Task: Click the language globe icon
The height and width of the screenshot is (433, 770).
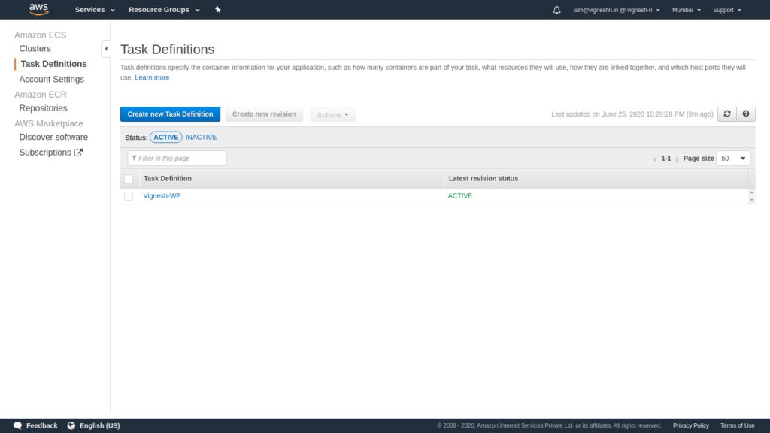Action: click(71, 425)
